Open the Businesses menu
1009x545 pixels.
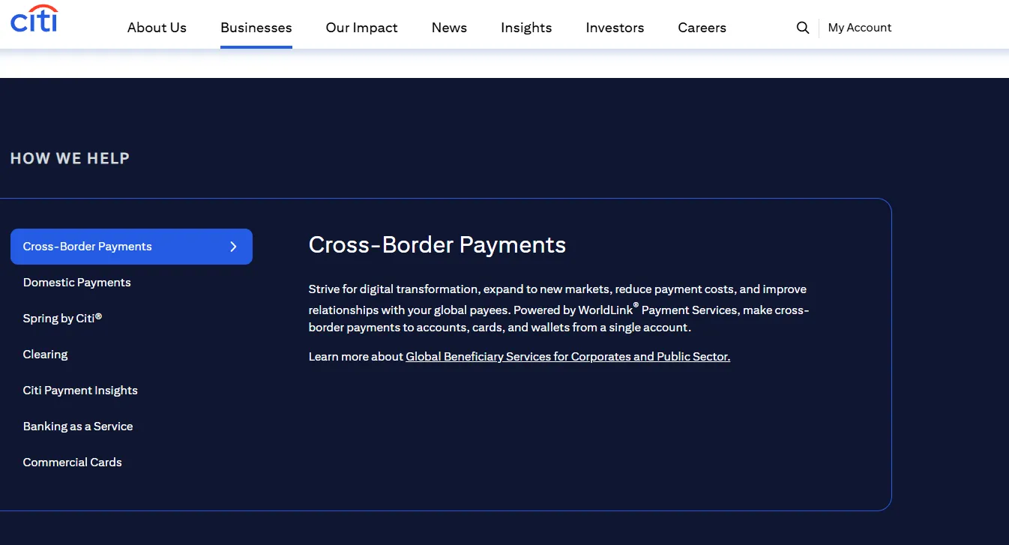point(256,28)
